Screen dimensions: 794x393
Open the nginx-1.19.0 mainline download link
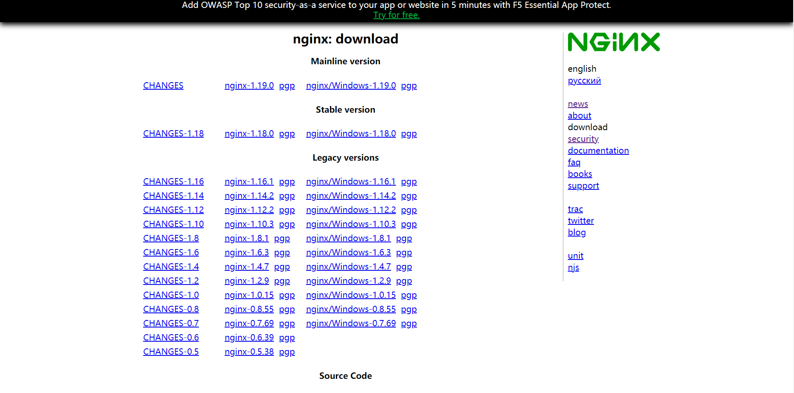click(x=249, y=86)
